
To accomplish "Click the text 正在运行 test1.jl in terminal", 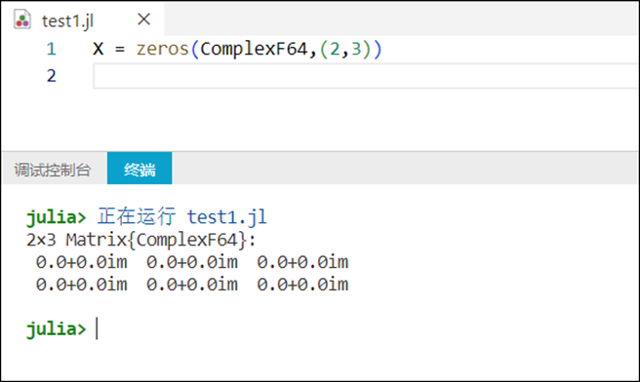I will click(x=182, y=216).
